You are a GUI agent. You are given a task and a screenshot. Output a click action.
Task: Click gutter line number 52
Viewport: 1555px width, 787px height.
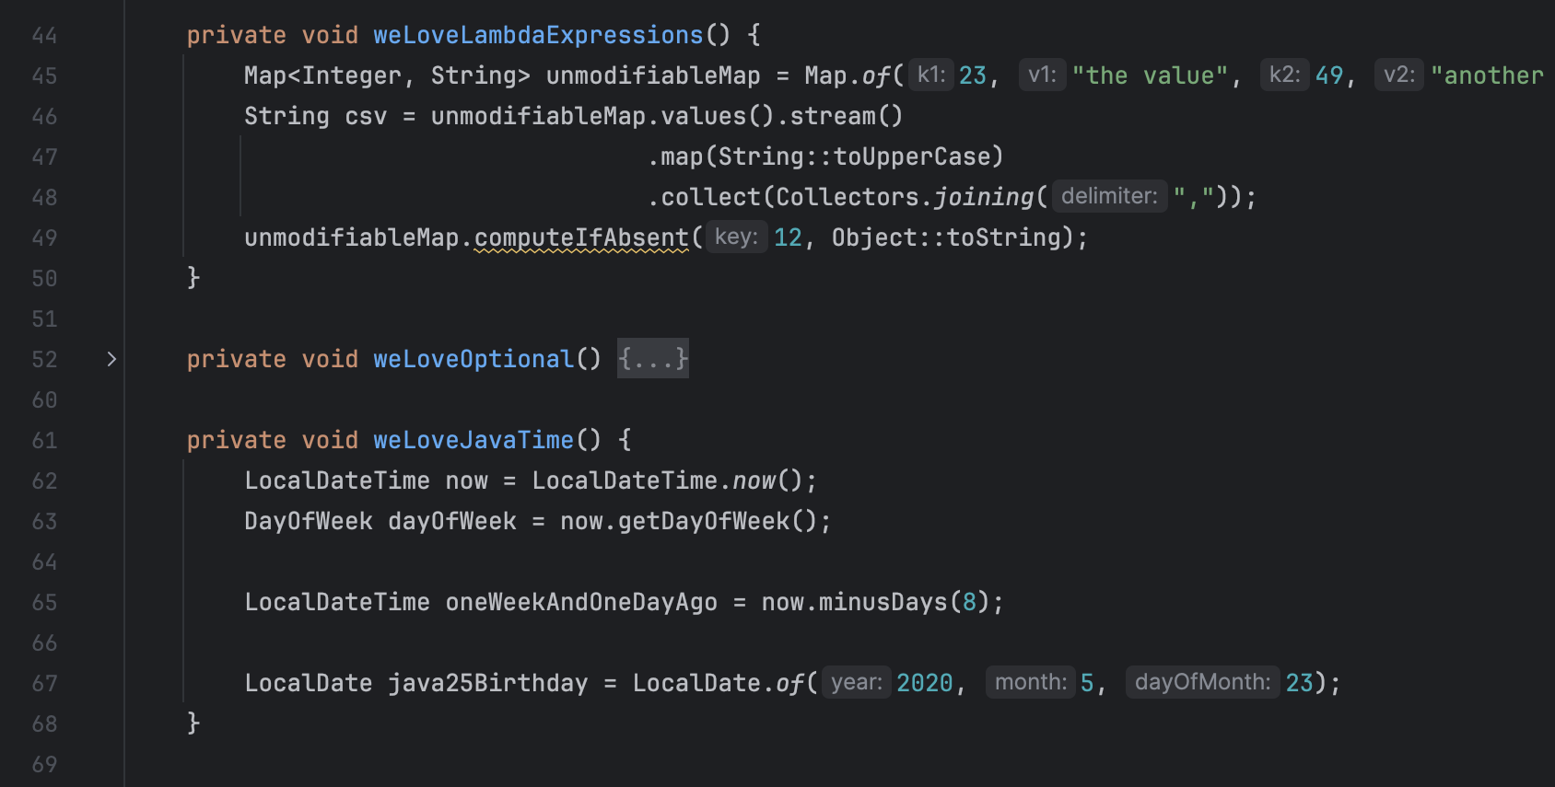click(44, 359)
